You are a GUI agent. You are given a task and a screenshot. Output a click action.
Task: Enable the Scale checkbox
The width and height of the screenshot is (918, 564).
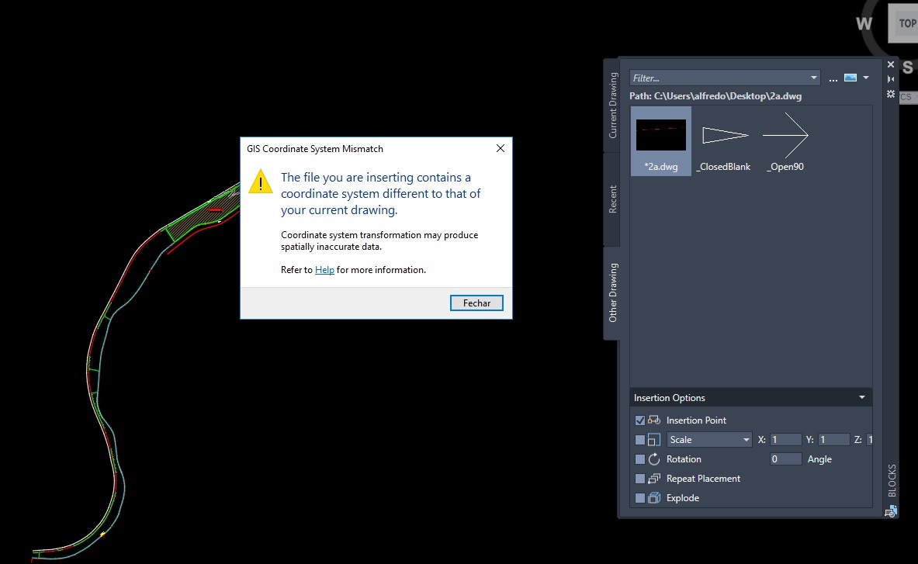(x=639, y=439)
